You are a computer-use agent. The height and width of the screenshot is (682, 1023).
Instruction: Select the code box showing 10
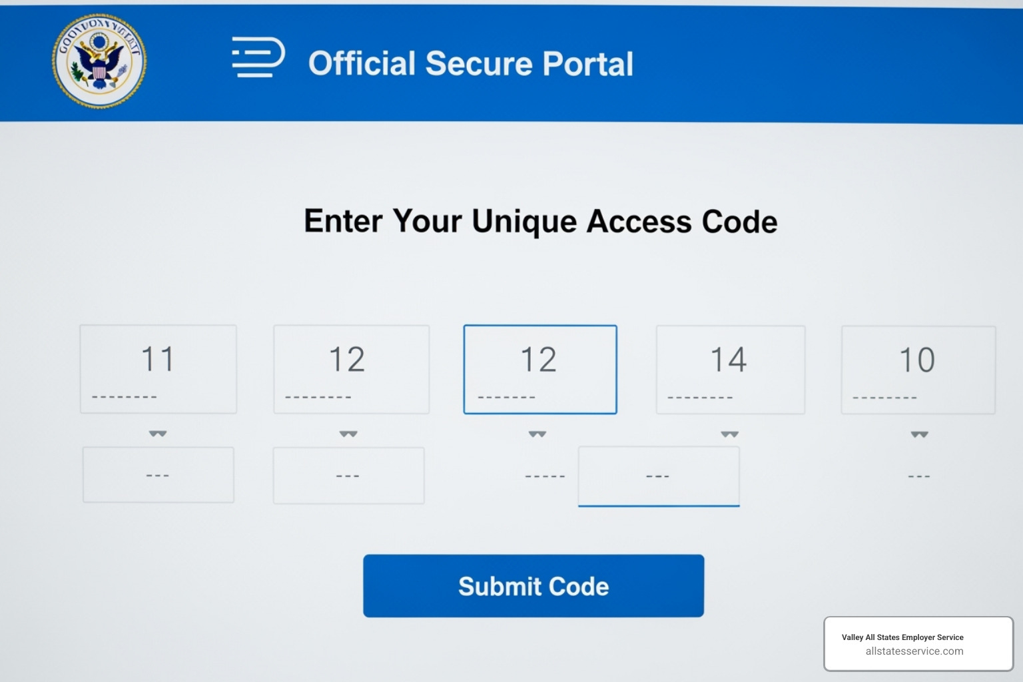tap(918, 370)
